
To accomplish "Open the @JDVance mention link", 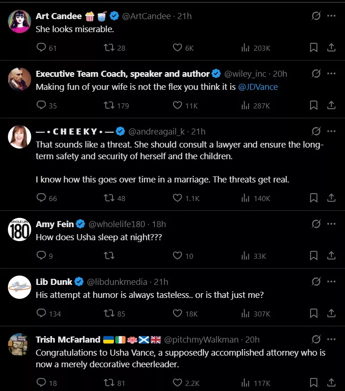I will pos(258,87).
